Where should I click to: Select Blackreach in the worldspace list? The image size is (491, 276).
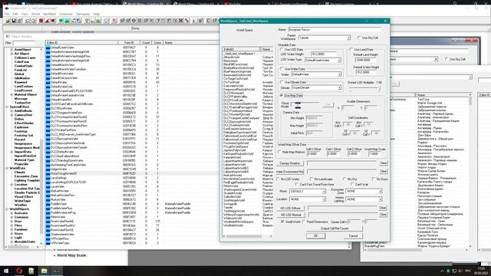tap(230, 61)
